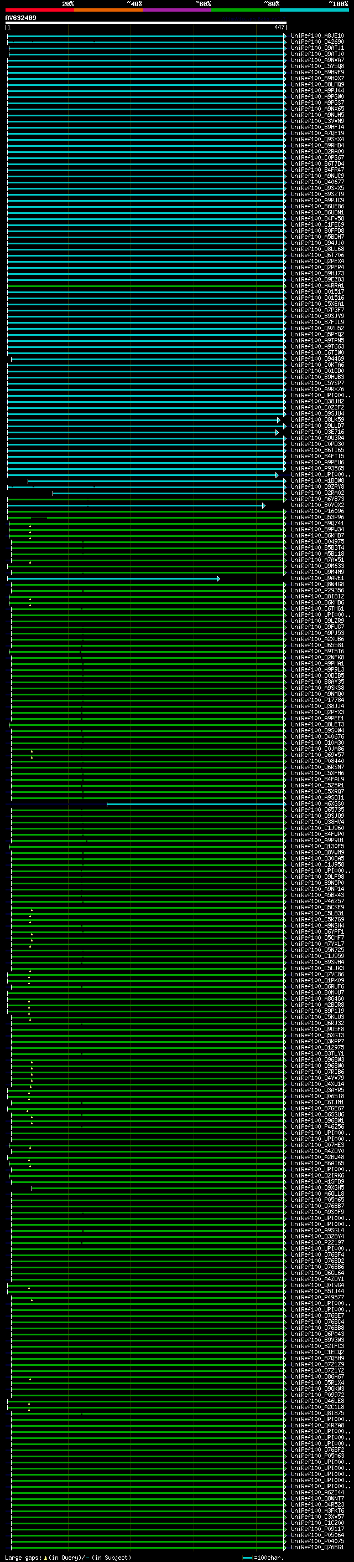
Task: Click the UniRef100_P05065 label
Action: 317,1200
